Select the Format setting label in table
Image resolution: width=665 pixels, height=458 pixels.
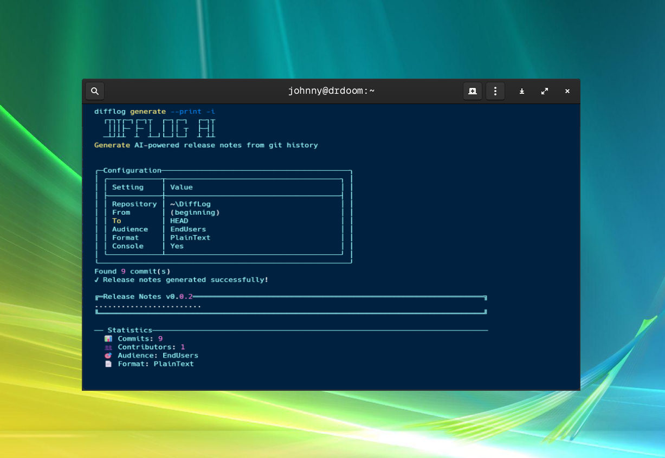click(125, 237)
